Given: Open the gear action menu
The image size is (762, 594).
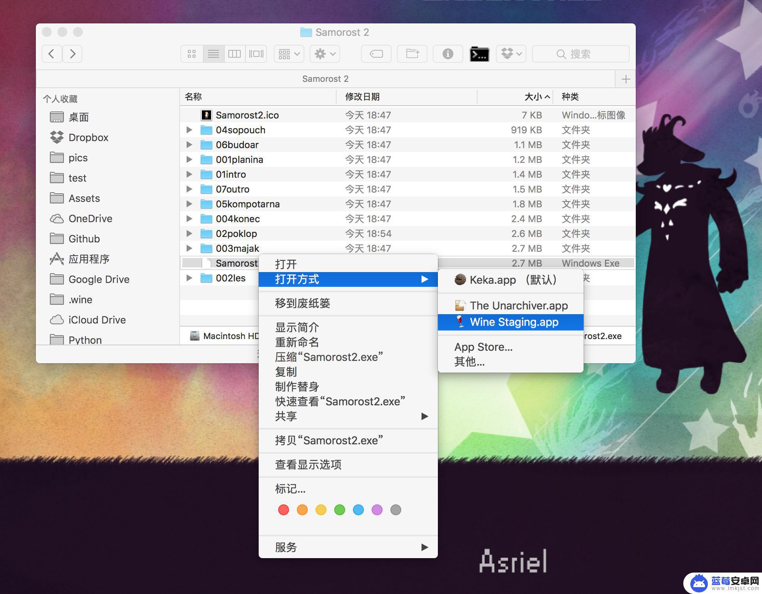Looking at the screenshot, I should (325, 54).
